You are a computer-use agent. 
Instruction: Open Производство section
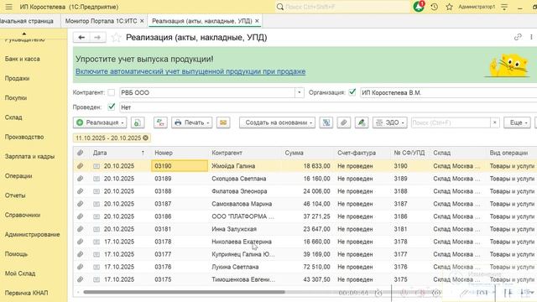(24, 137)
